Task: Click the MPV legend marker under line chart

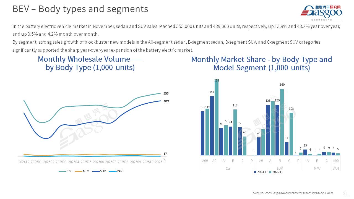Action: 79,171
